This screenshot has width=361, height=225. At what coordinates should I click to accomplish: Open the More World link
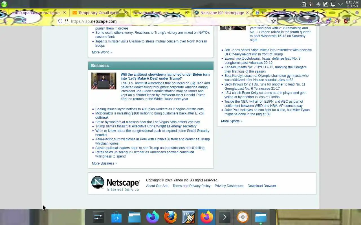tap(102, 52)
